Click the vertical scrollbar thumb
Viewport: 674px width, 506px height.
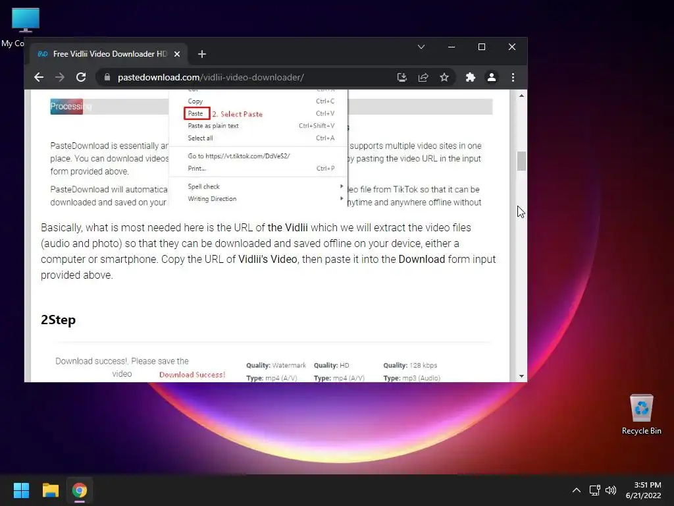click(x=521, y=161)
